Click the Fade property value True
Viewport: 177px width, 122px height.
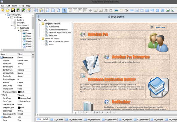pos(19,120)
